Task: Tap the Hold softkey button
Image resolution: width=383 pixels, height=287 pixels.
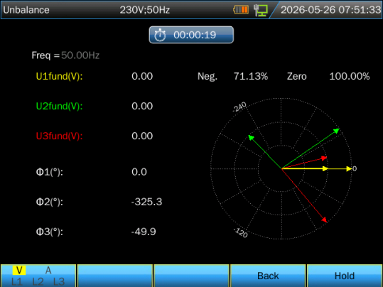Action: coord(345,276)
